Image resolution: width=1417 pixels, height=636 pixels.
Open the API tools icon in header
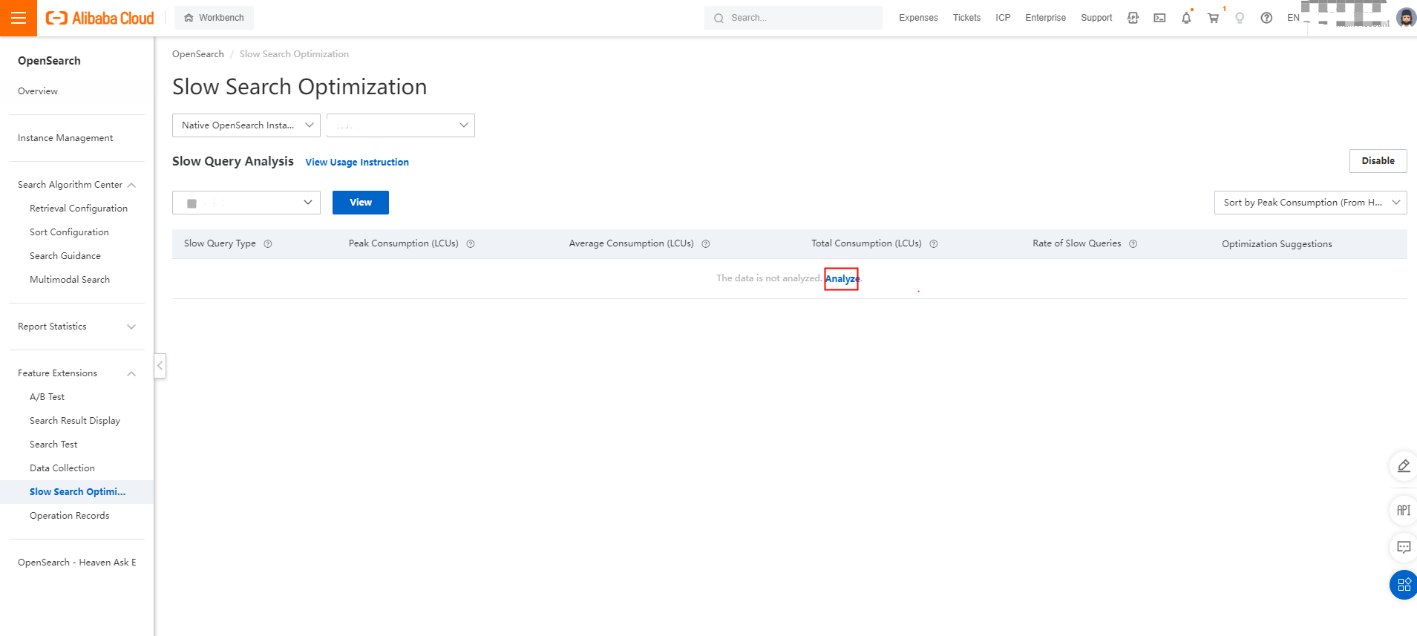[x=1133, y=18]
